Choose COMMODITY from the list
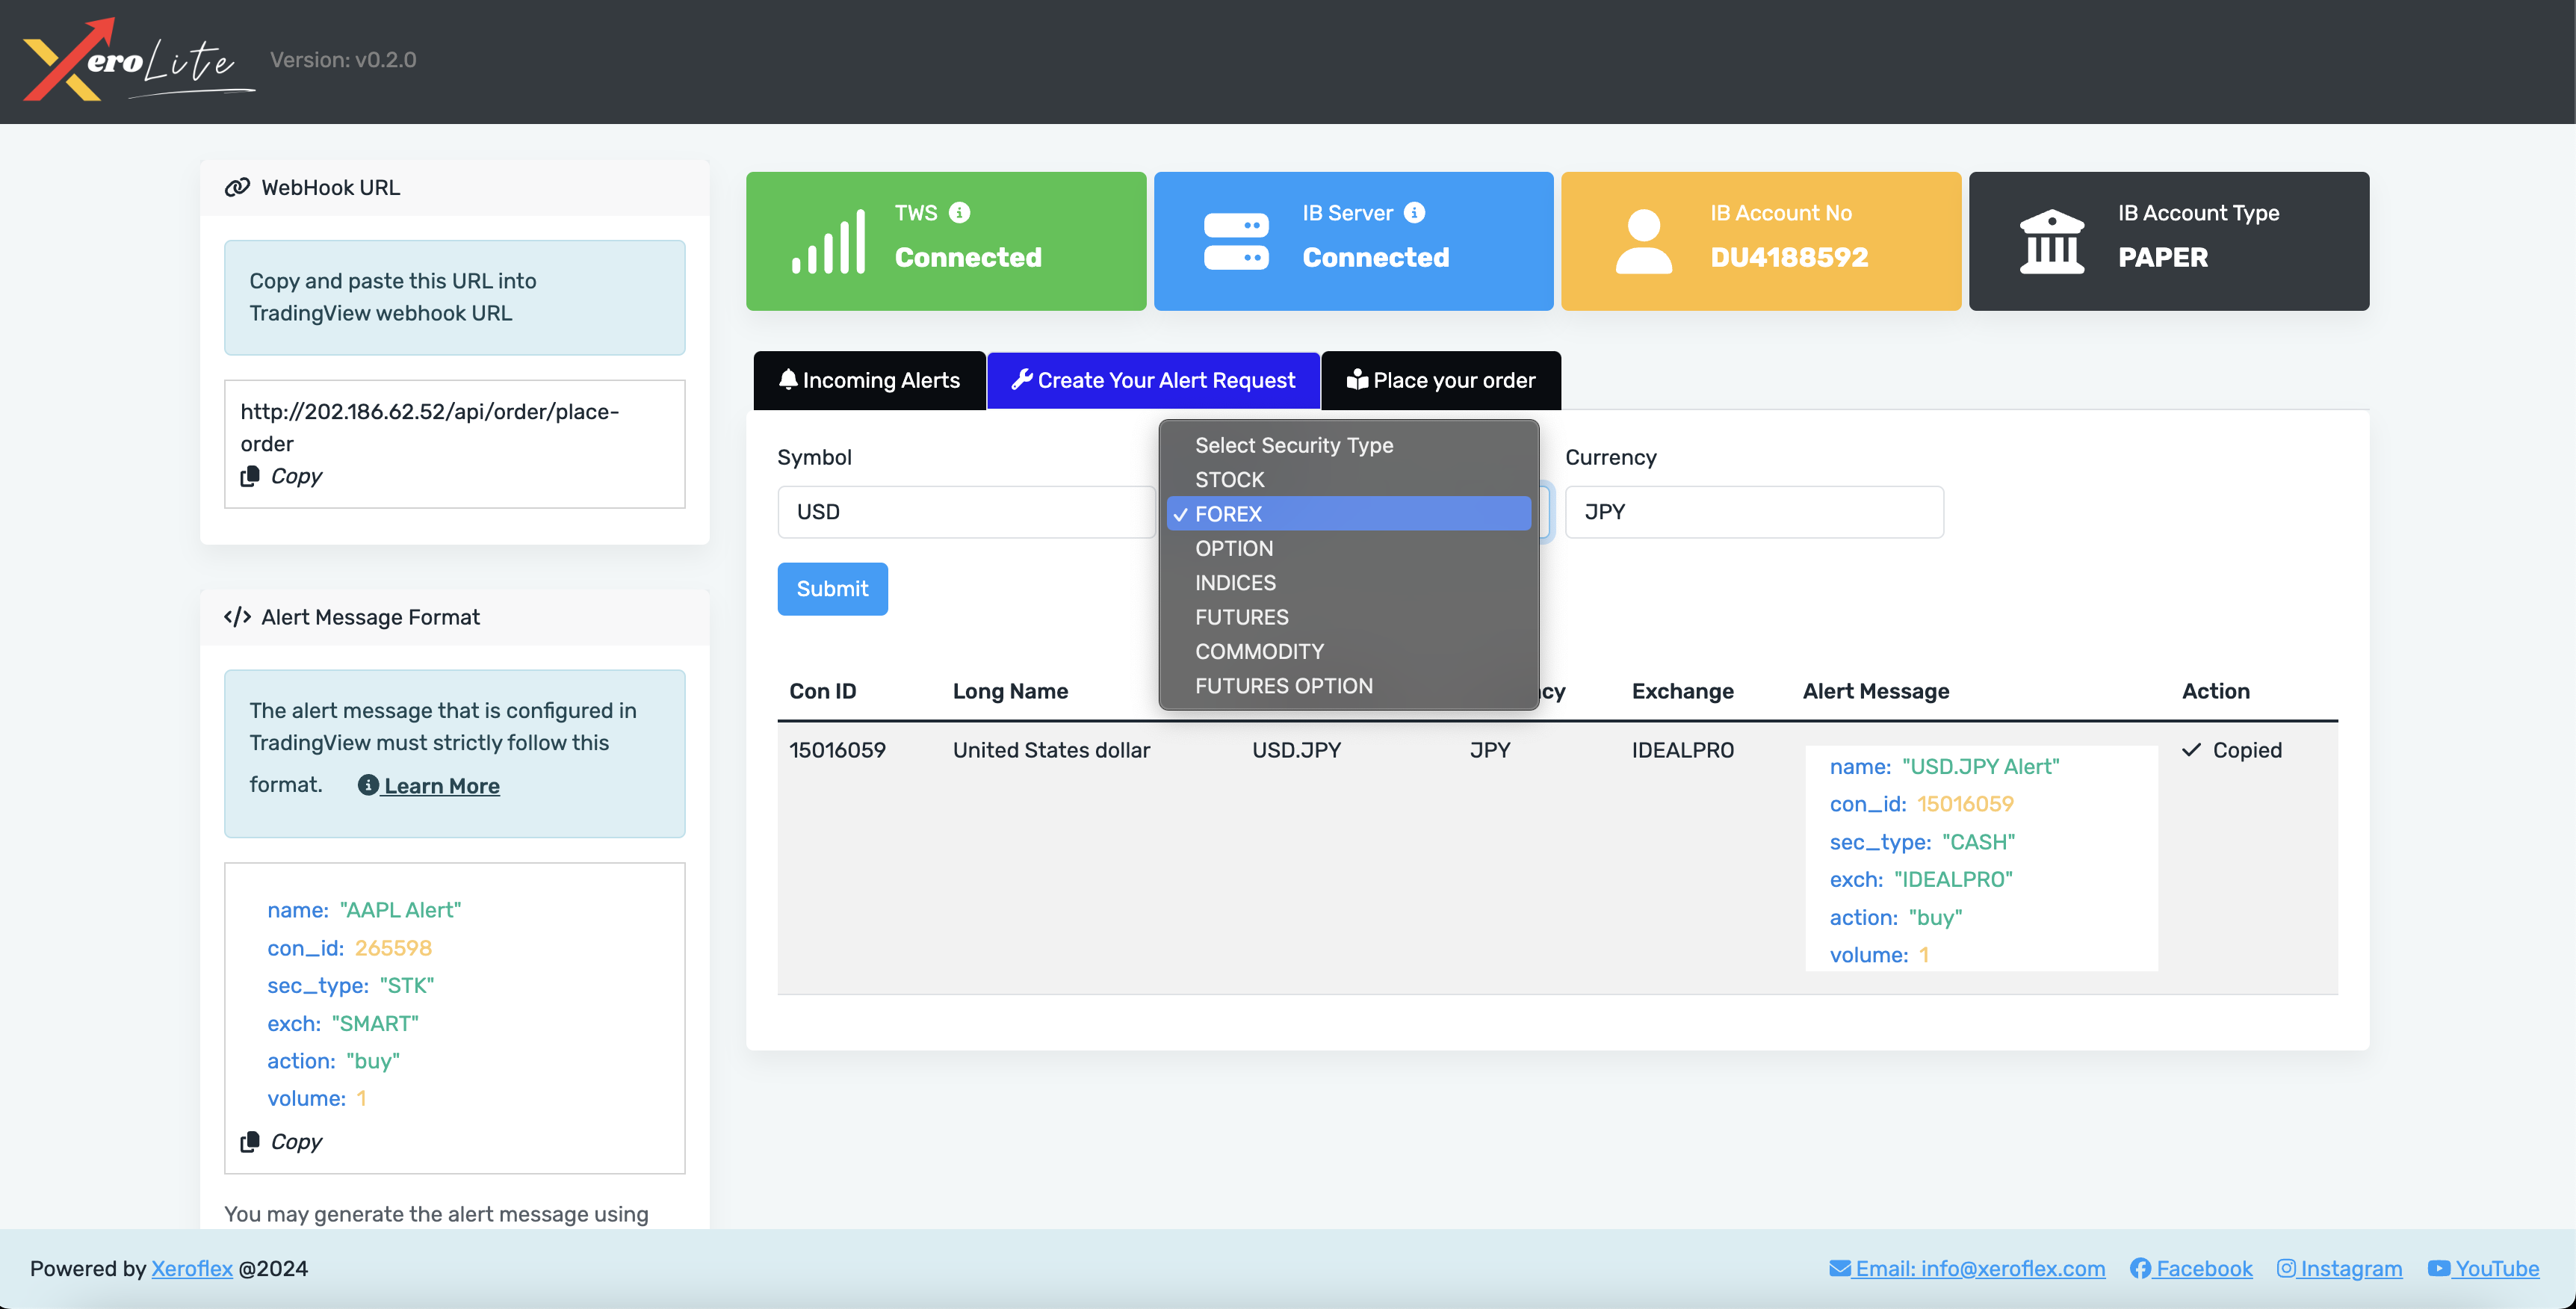The width and height of the screenshot is (2576, 1309). click(1259, 651)
